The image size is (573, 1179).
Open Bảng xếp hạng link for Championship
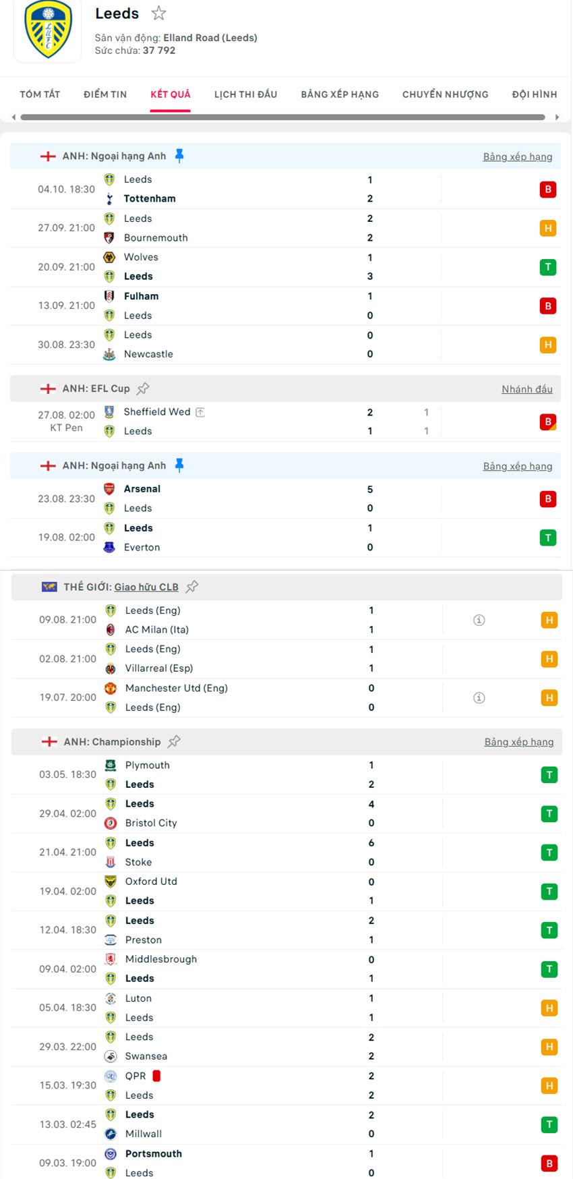point(518,742)
